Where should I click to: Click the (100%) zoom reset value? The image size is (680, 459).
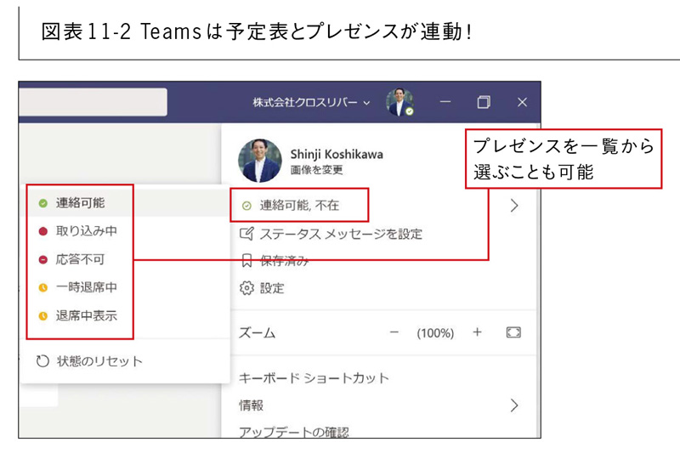pyautogui.click(x=435, y=333)
